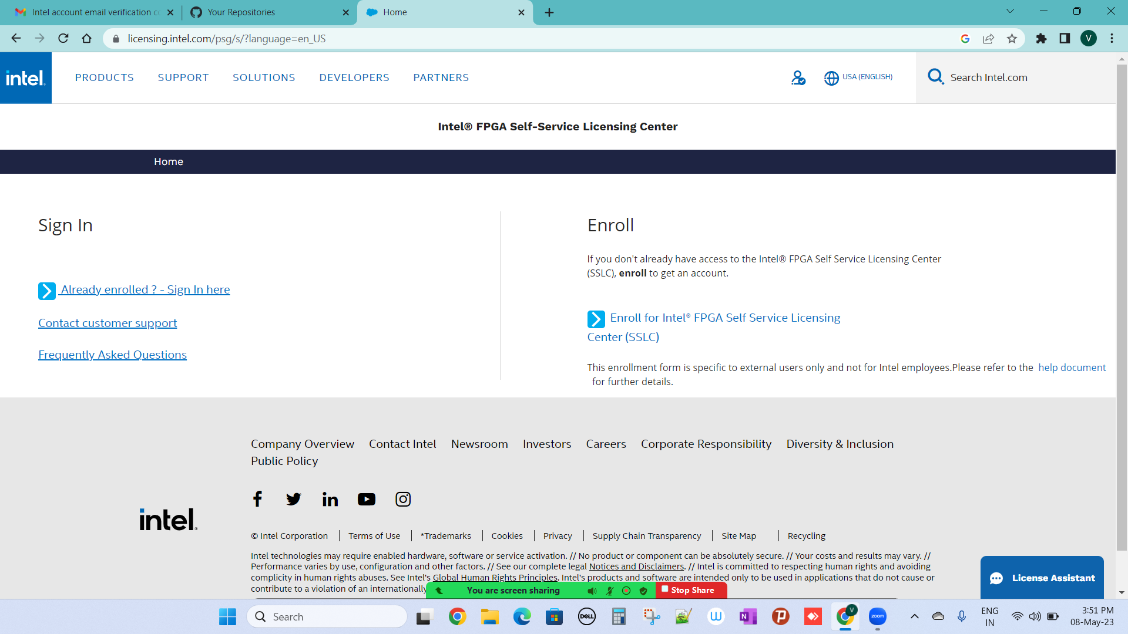Bookmark this page with star icon

1012,39
